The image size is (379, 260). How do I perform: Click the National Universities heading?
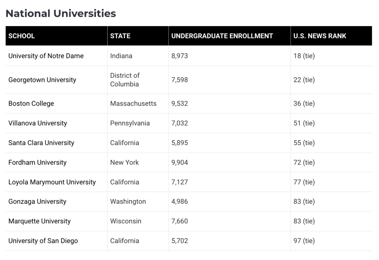pyautogui.click(x=61, y=14)
